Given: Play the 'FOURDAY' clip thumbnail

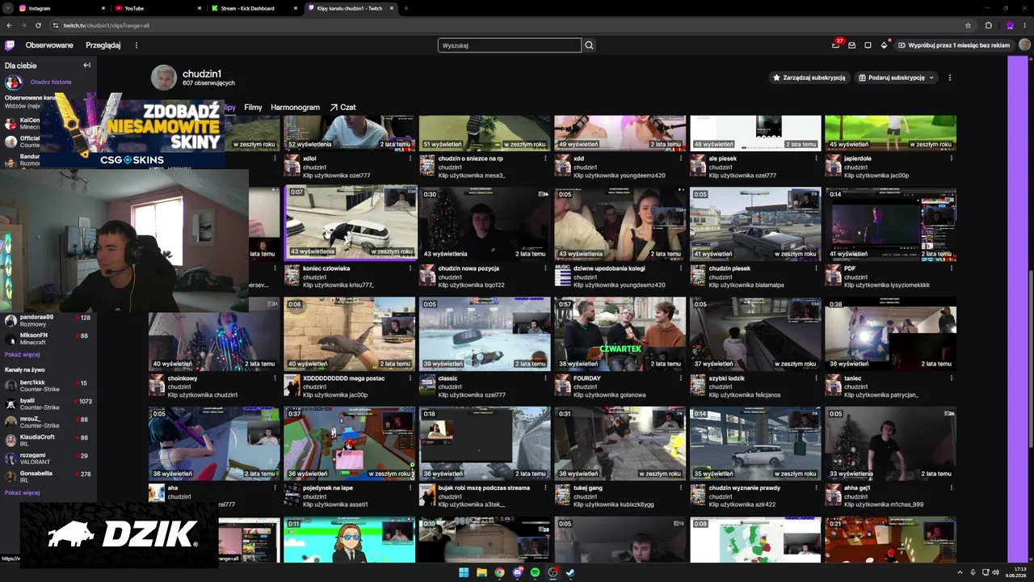Looking at the screenshot, I should 620,334.
